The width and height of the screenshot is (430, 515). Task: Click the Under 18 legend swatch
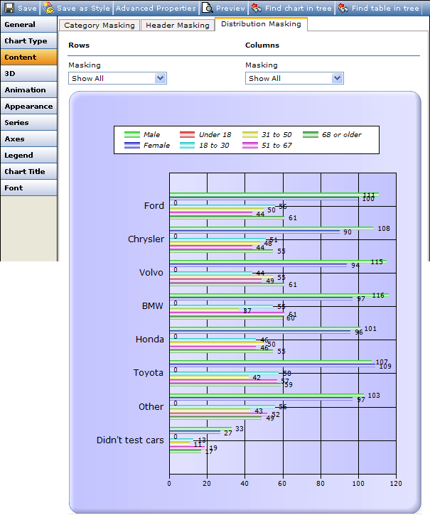tap(187, 135)
